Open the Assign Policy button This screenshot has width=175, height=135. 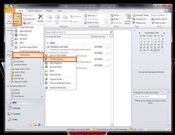pyautogui.click(x=128, y=19)
